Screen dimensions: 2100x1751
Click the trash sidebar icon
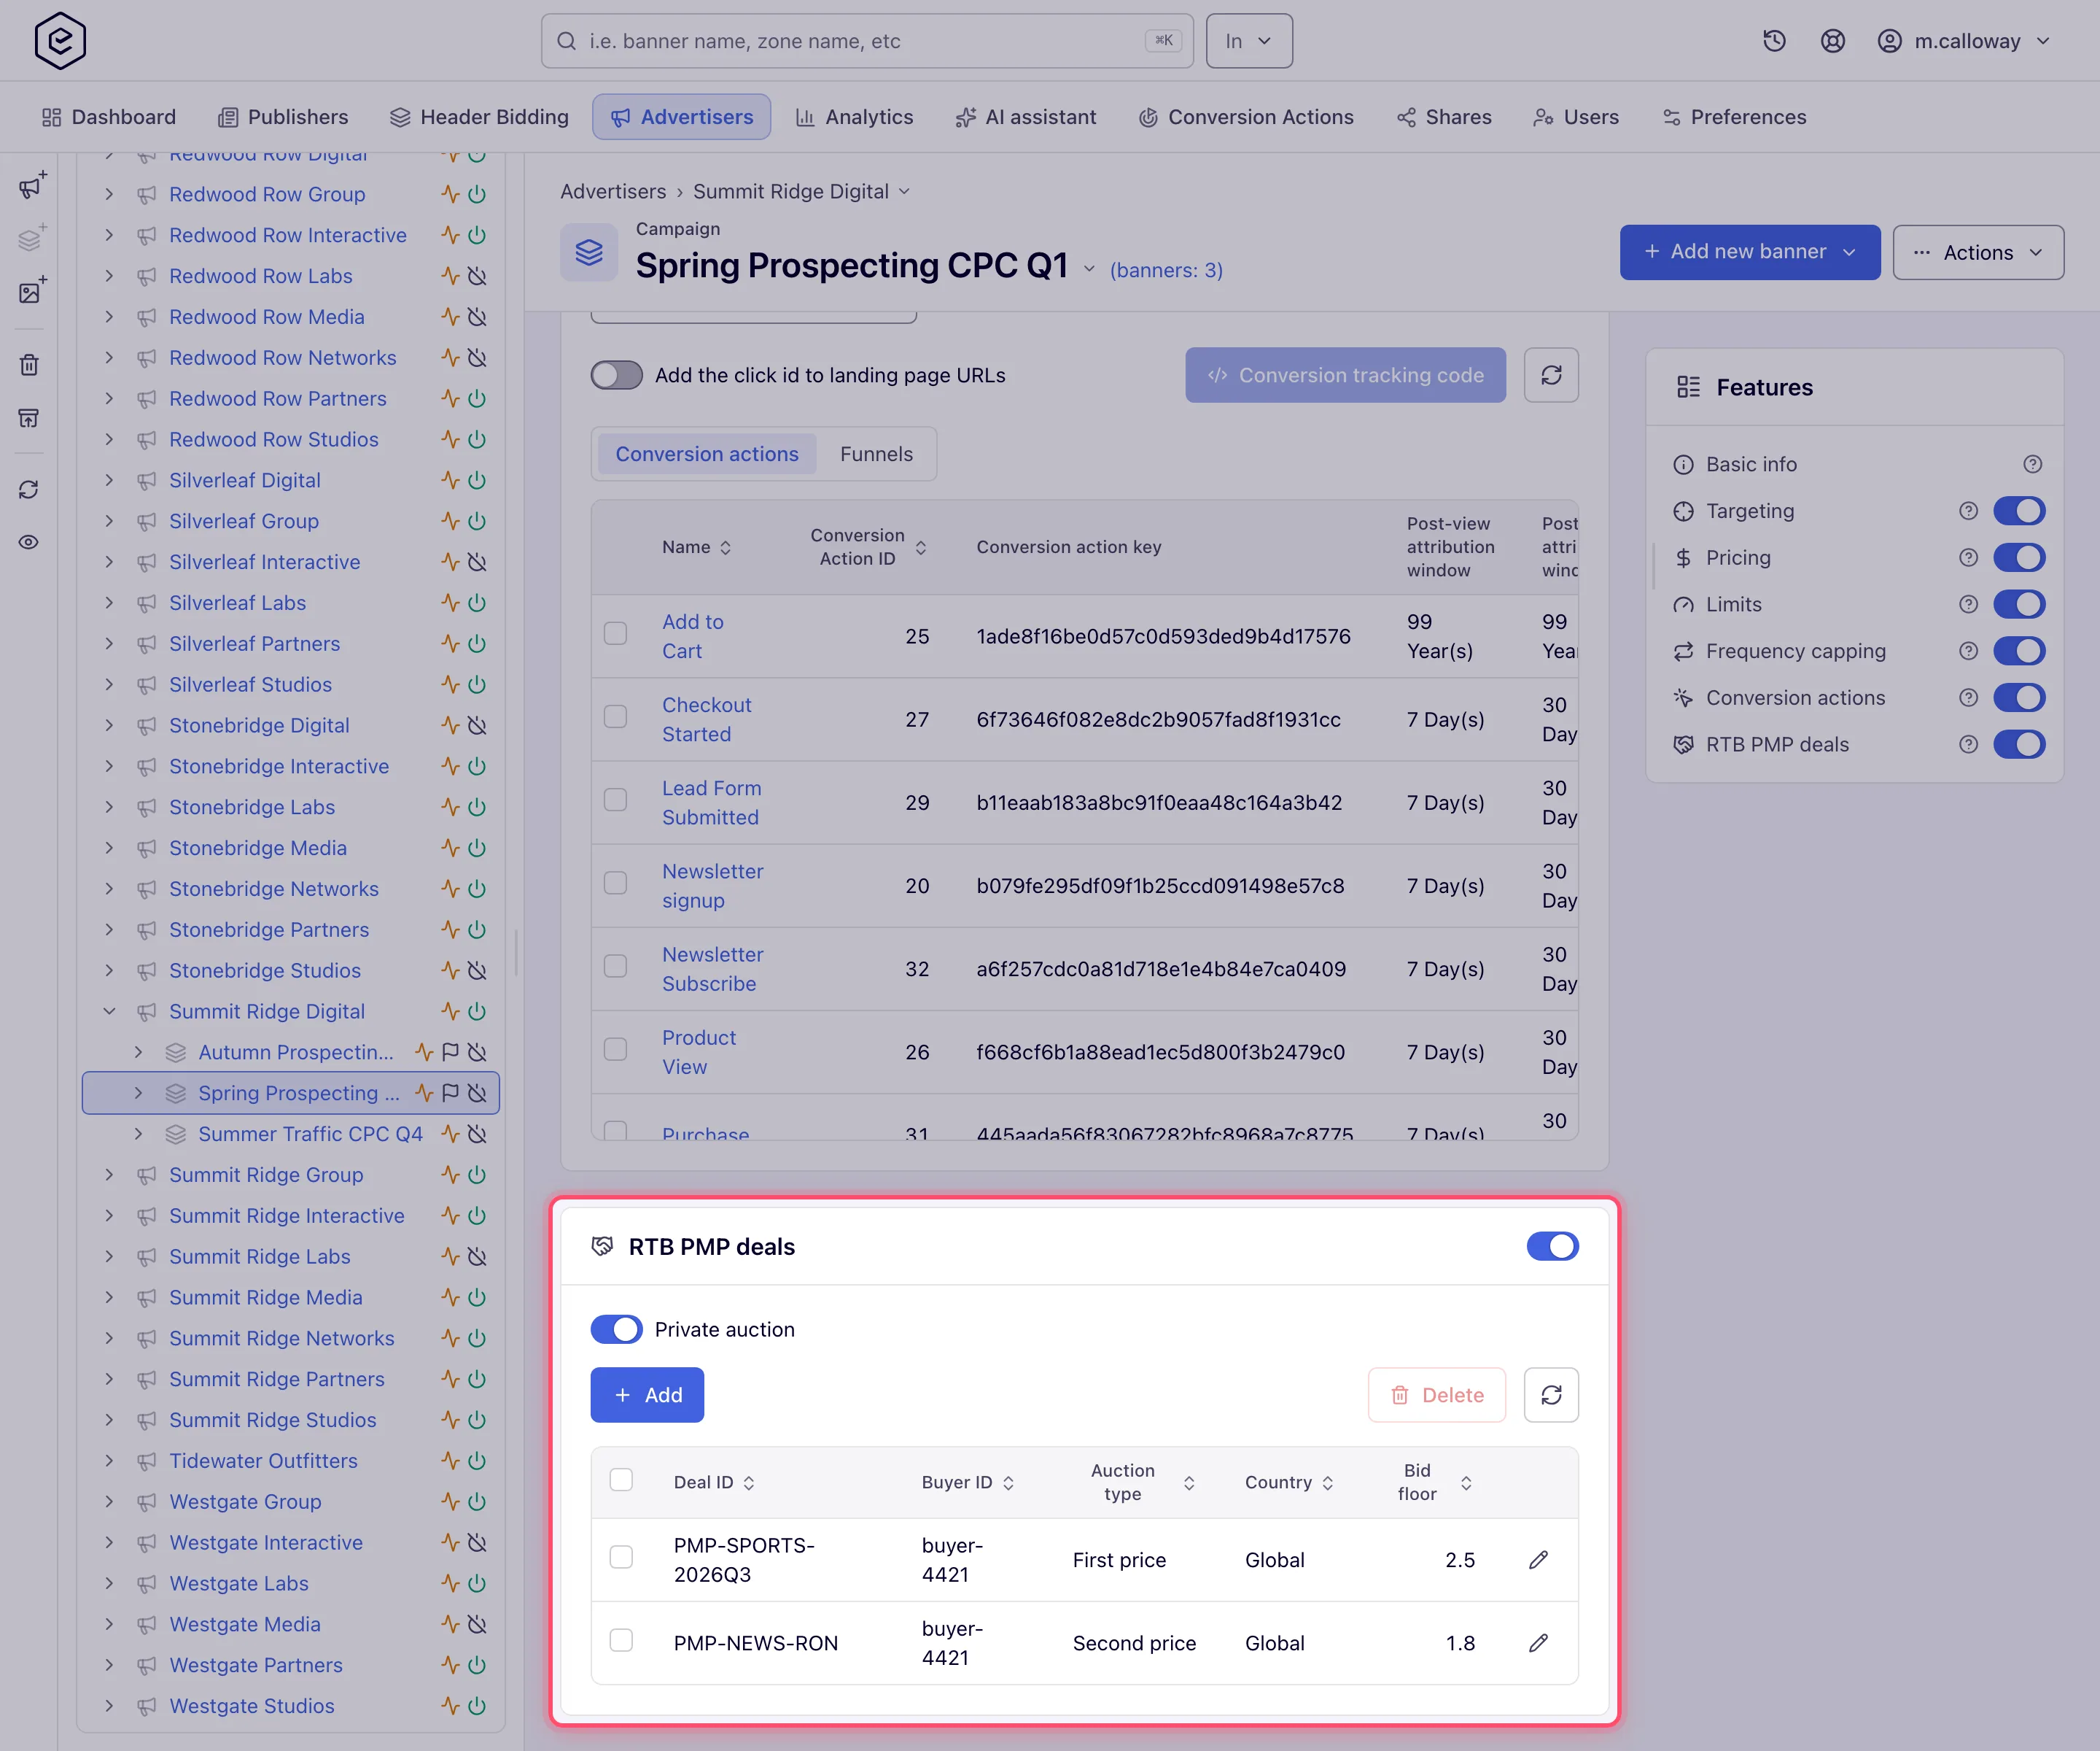pyautogui.click(x=29, y=364)
